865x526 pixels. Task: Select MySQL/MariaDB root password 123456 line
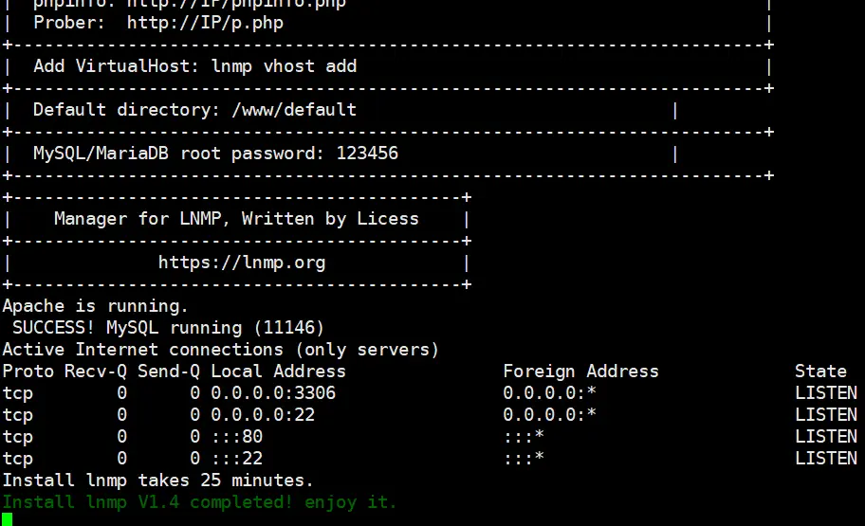215,154
